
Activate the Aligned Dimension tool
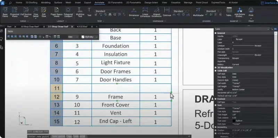157,12
